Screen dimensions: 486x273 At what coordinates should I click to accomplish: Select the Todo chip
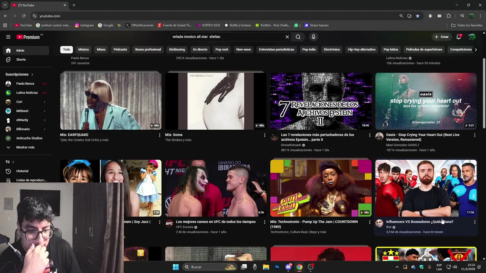(x=66, y=50)
